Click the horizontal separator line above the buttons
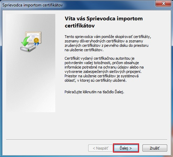The height and width of the screenshot is (157, 173). (x=86, y=140)
